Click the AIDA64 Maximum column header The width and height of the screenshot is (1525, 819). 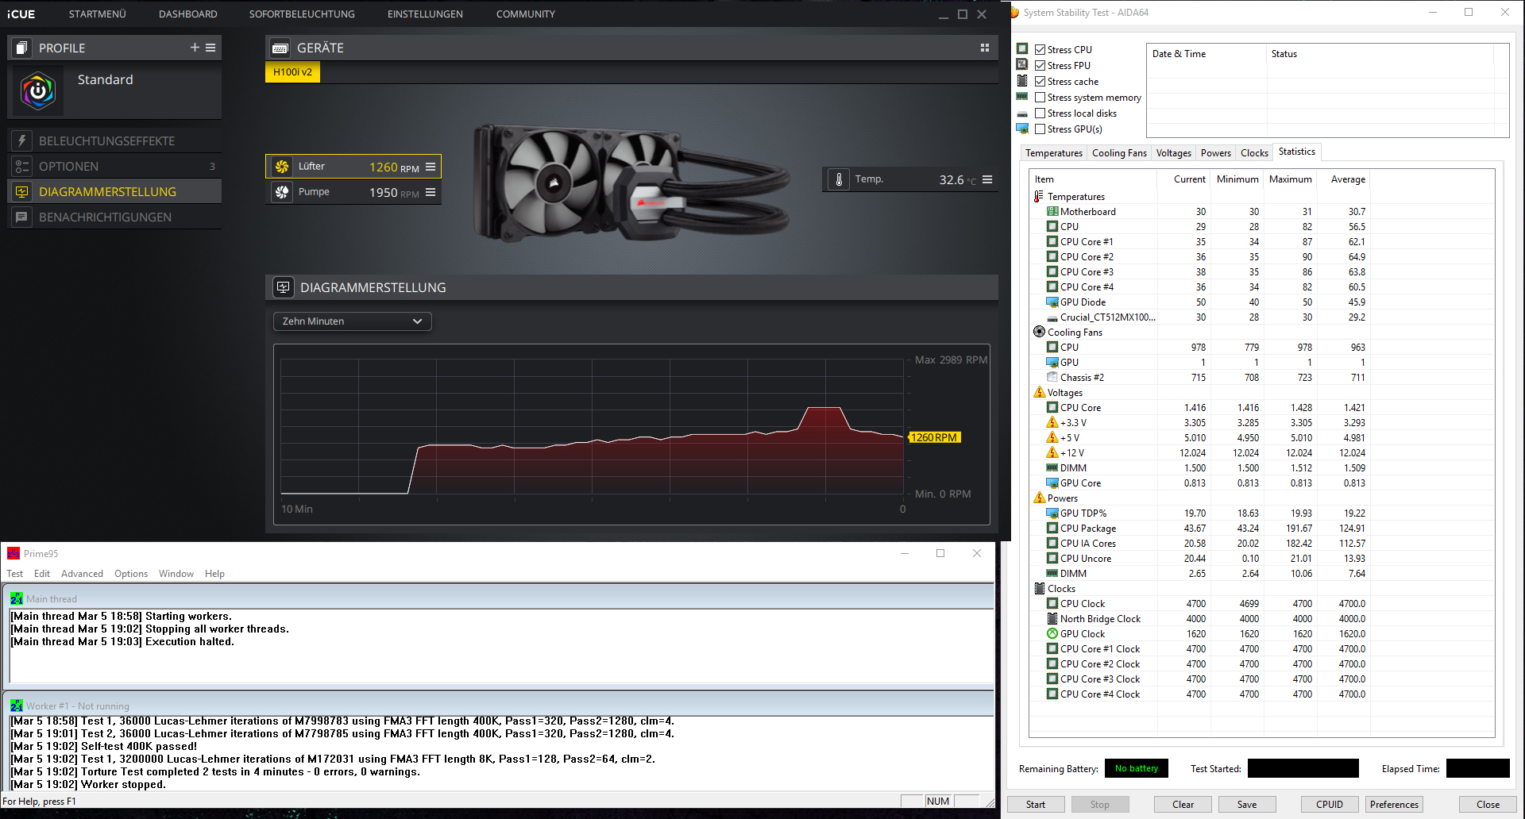pos(1290,179)
